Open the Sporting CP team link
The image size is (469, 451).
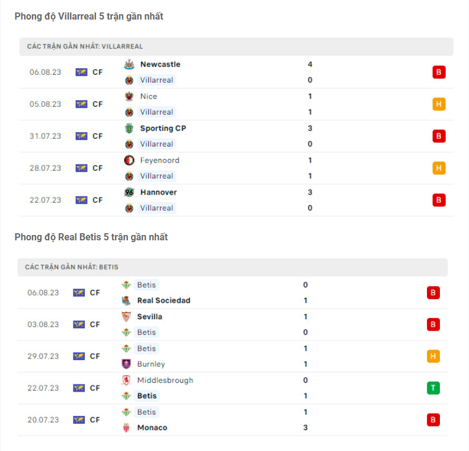[x=163, y=129]
